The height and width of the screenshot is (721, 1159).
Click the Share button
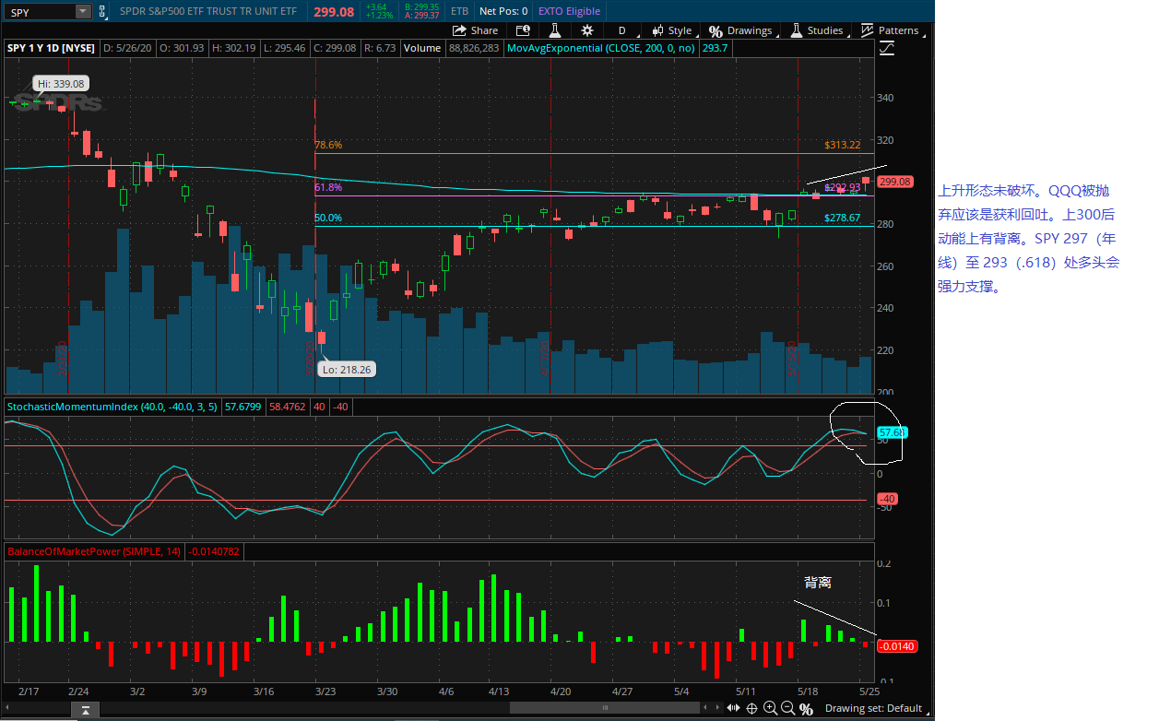pyautogui.click(x=475, y=30)
